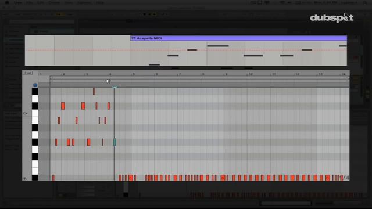This screenshot has height=209, width=372.
Task: Select the long top note in the arrangement clip
Action: click(x=218, y=46)
